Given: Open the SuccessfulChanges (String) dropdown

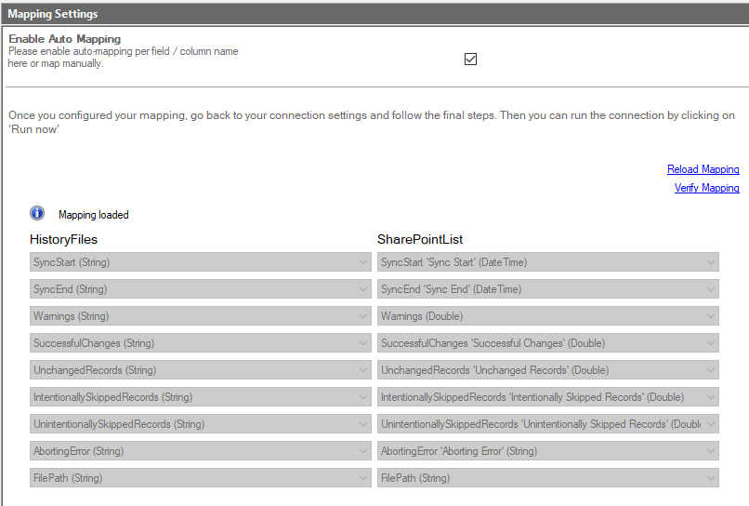Looking at the screenshot, I should (x=201, y=343).
